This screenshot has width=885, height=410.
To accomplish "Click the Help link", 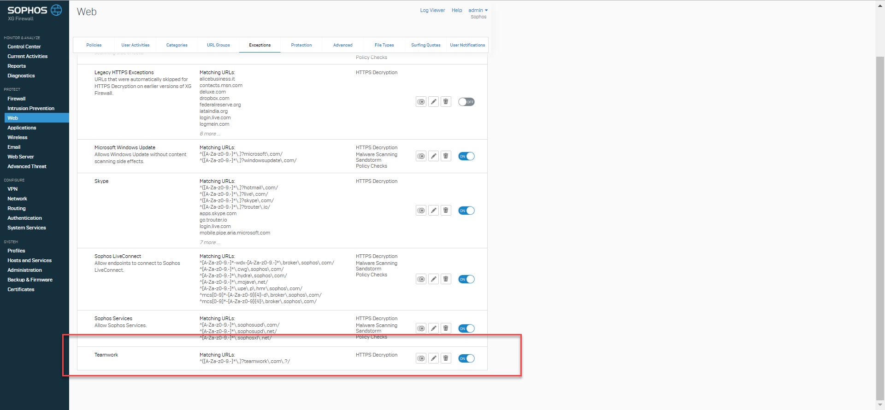I will 457,10.
